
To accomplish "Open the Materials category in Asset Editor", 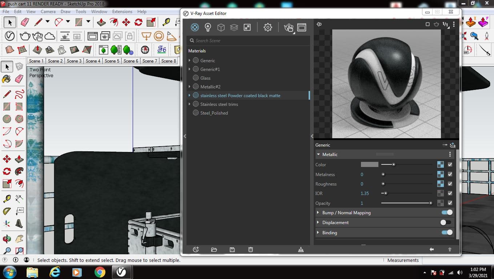I will pos(195,27).
